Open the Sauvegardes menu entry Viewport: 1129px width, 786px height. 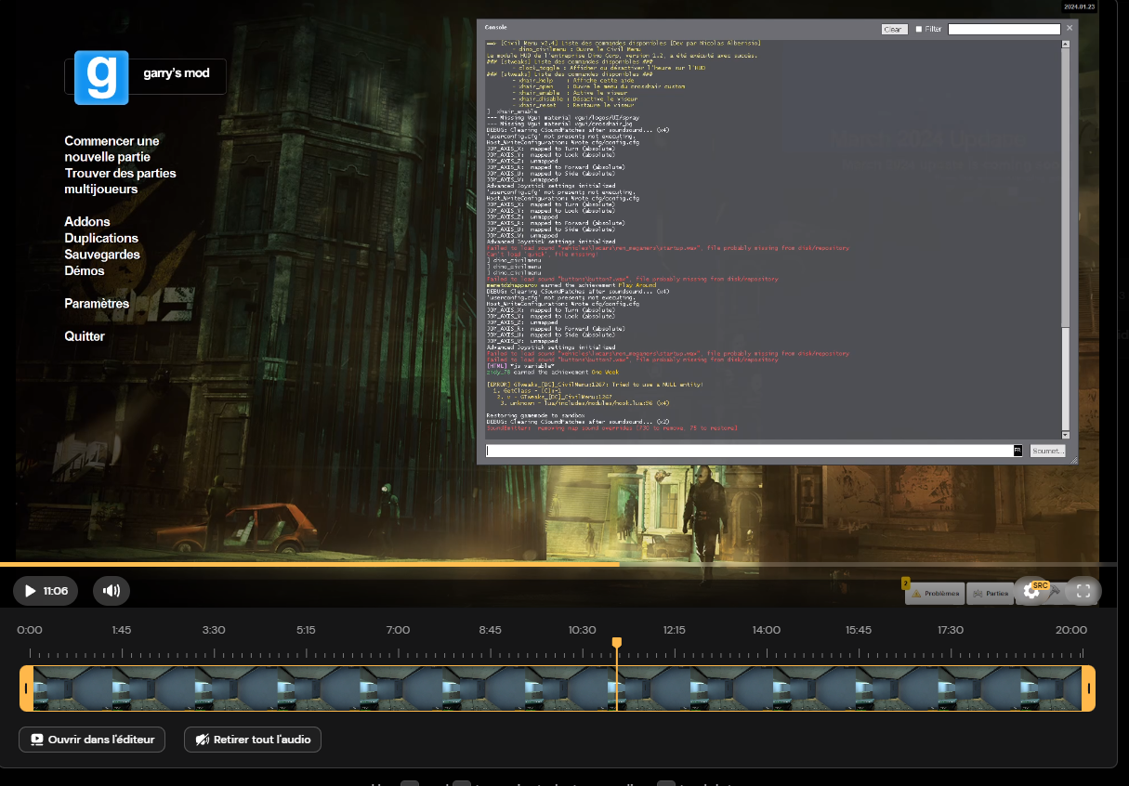click(102, 255)
